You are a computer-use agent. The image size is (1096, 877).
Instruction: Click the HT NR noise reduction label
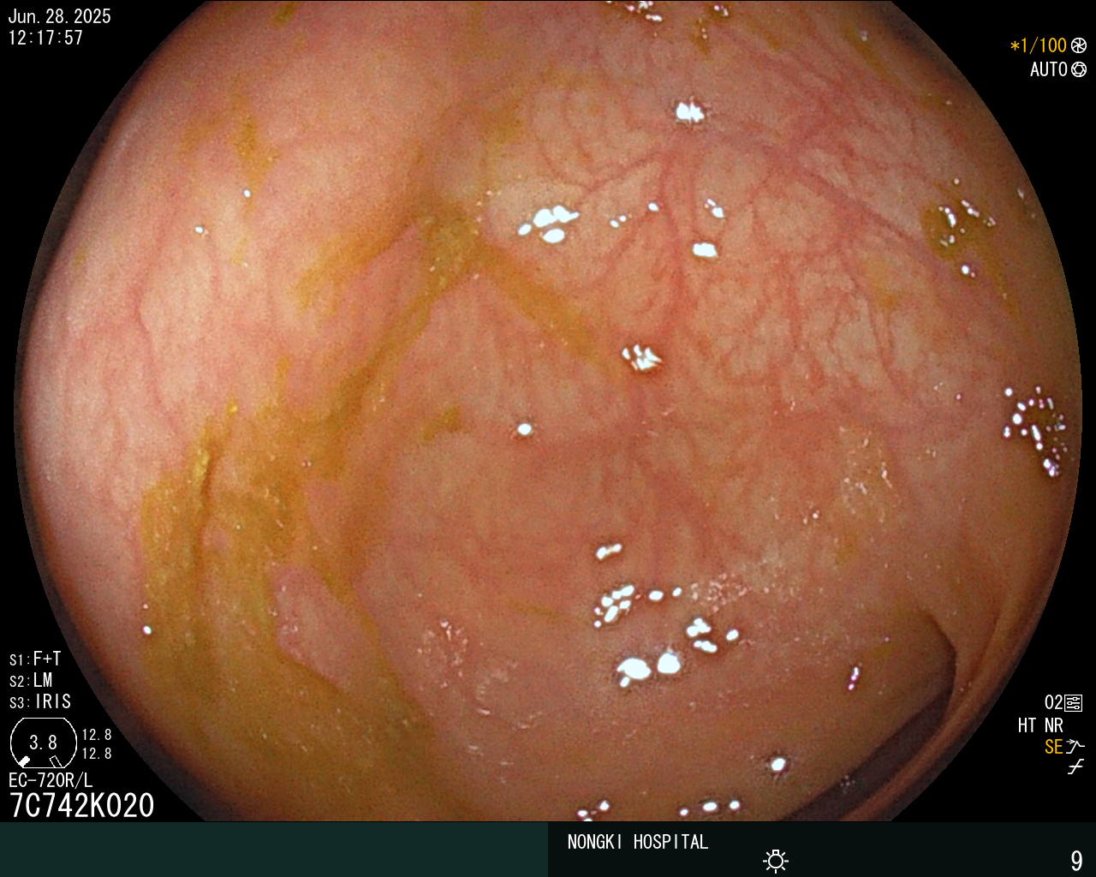[x=1040, y=725]
